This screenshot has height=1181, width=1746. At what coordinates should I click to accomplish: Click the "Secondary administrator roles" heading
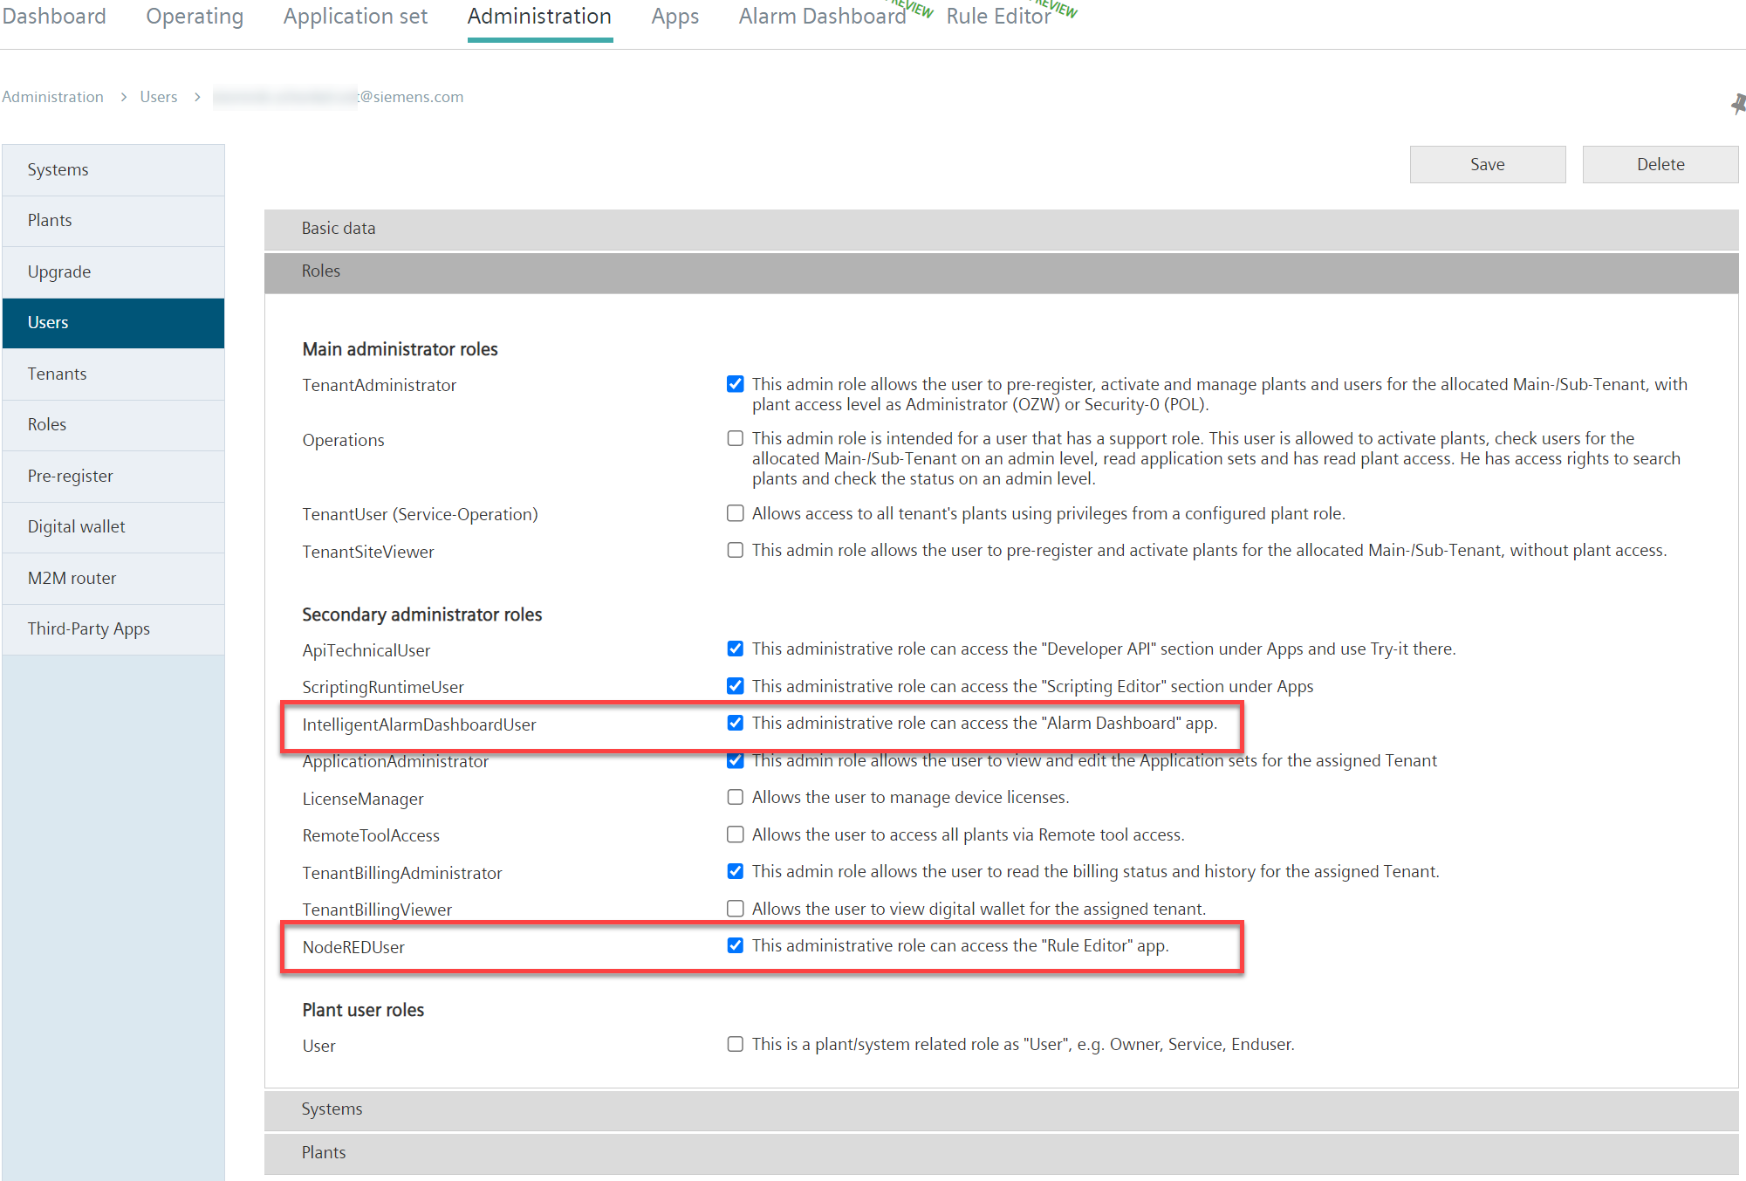421,615
